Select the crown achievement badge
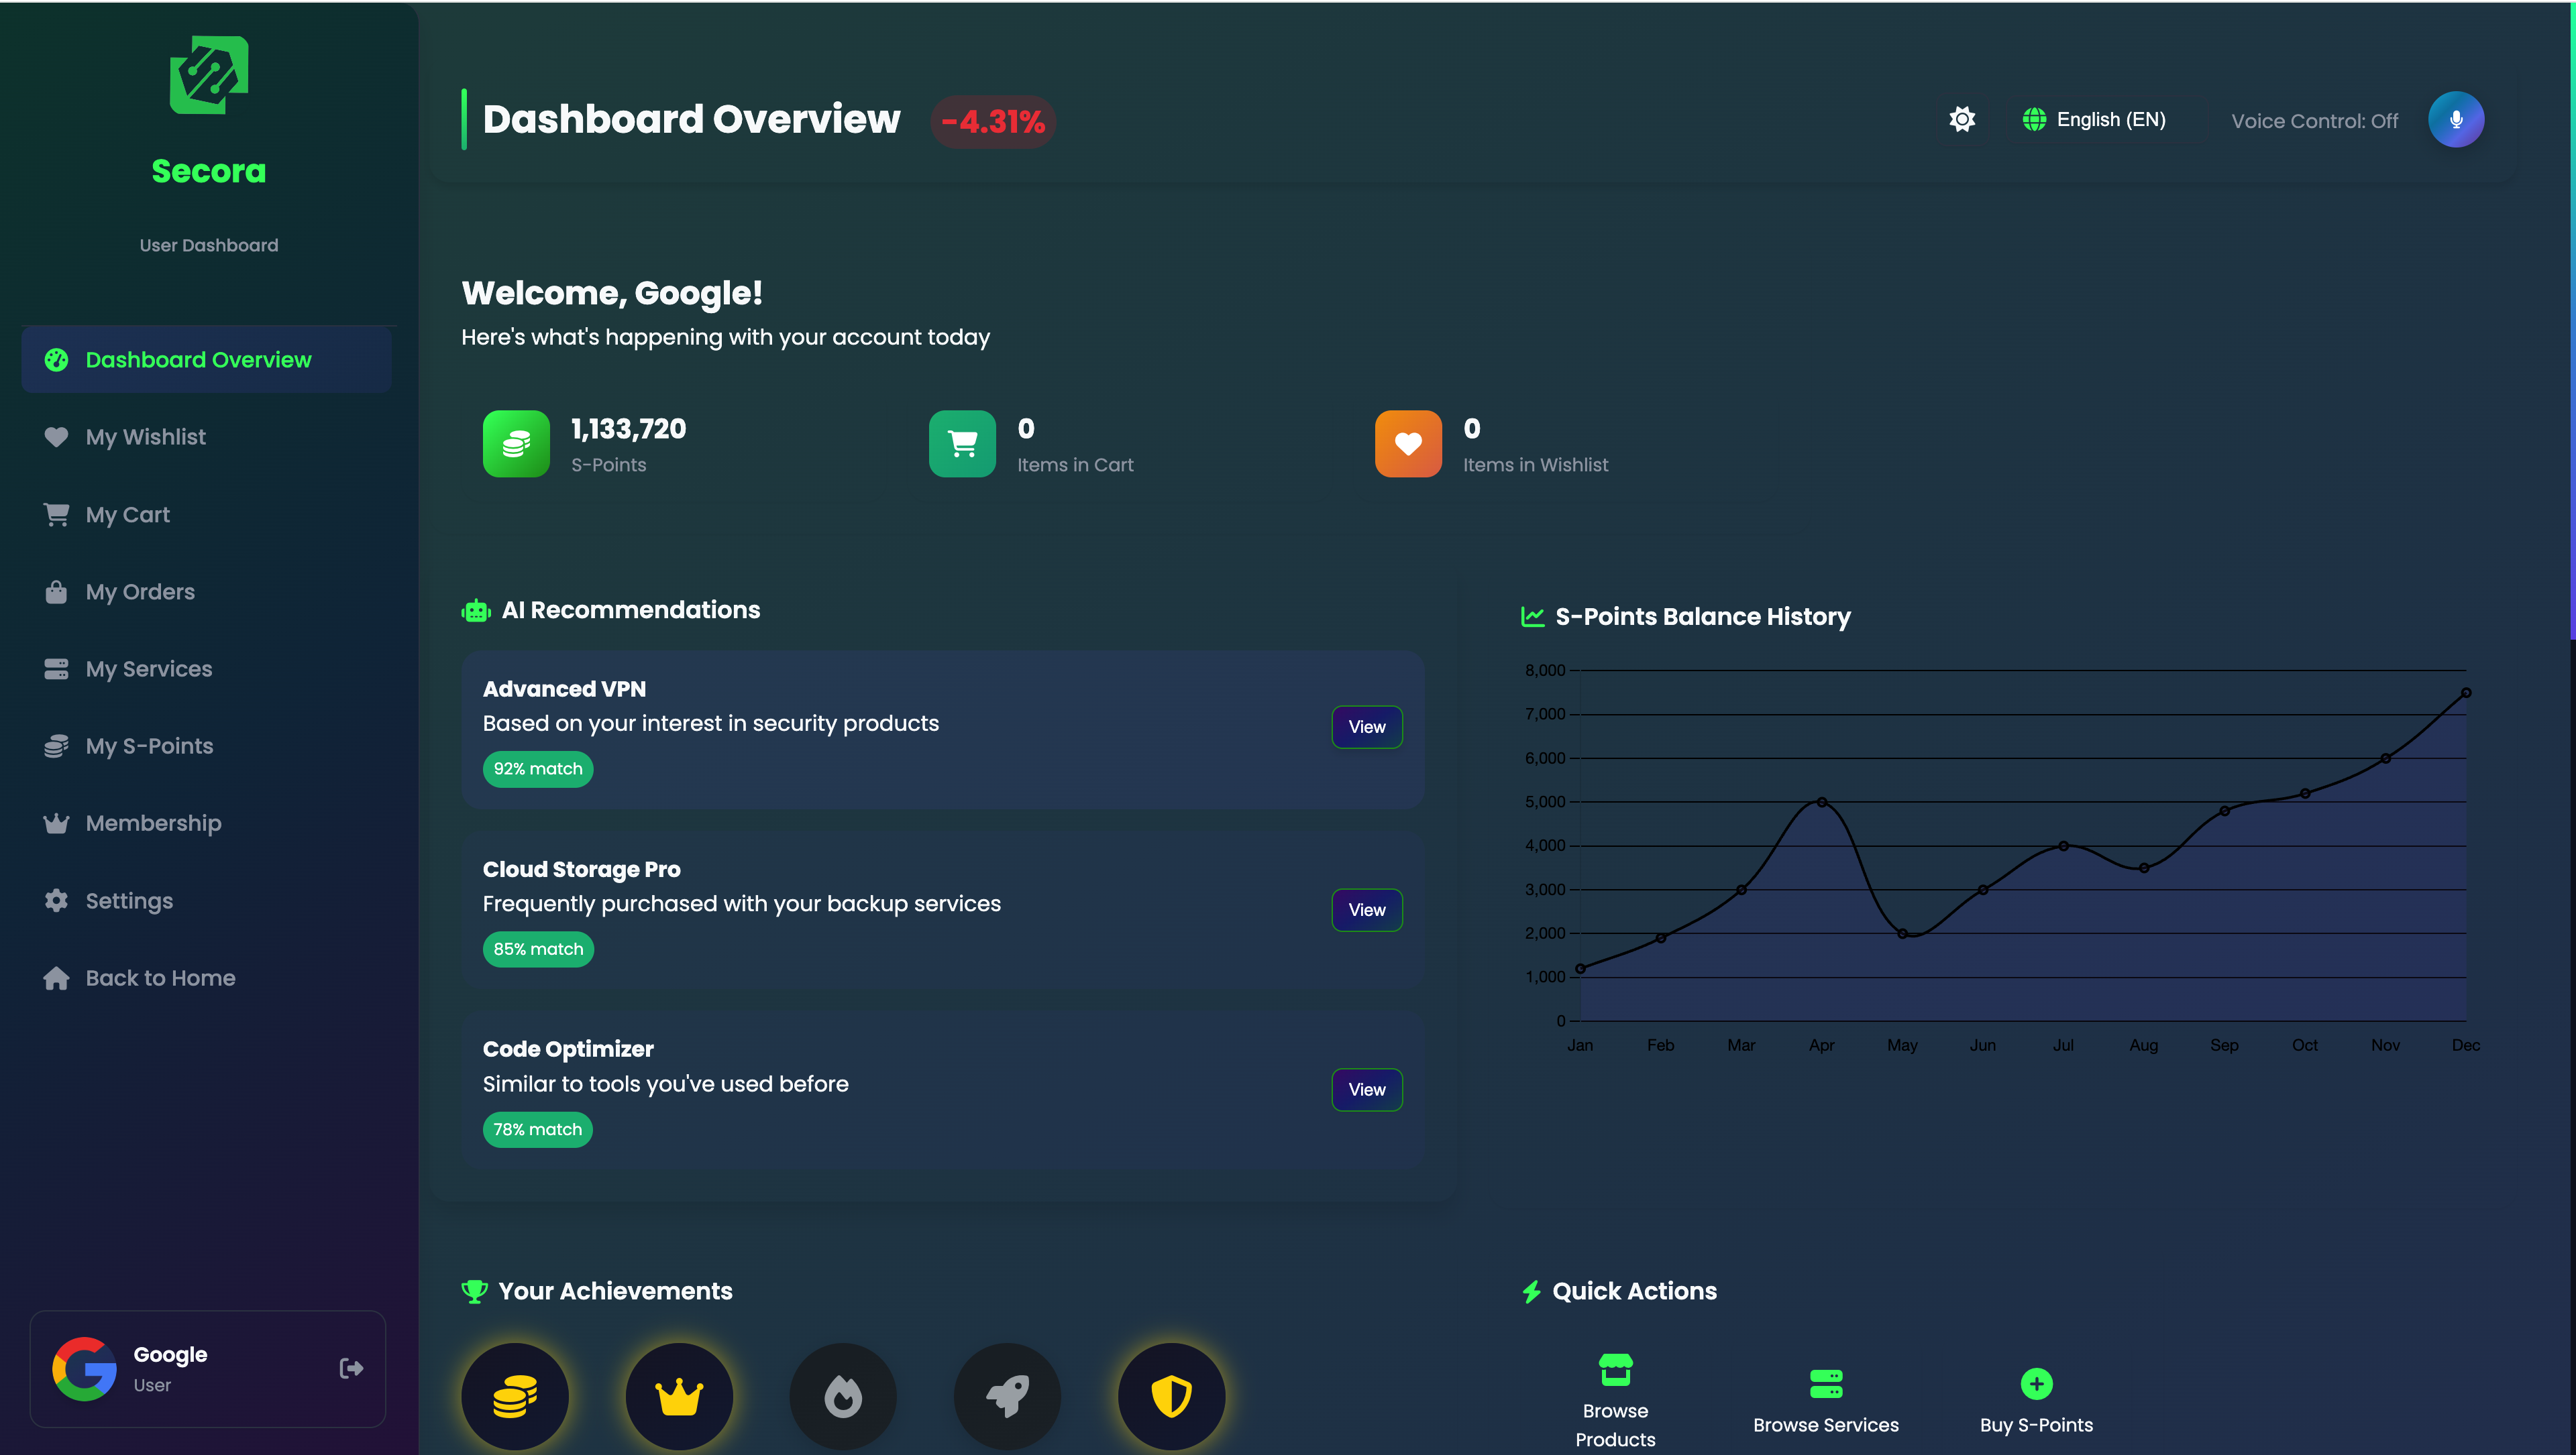The height and width of the screenshot is (1455, 2576). 679,1396
